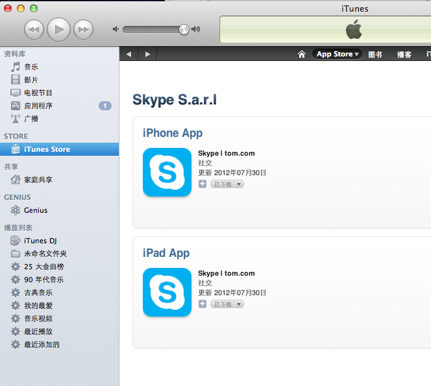Open the App Store dropdown tab
The height and width of the screenshot is (386, 431).
(x=337, y=54)
